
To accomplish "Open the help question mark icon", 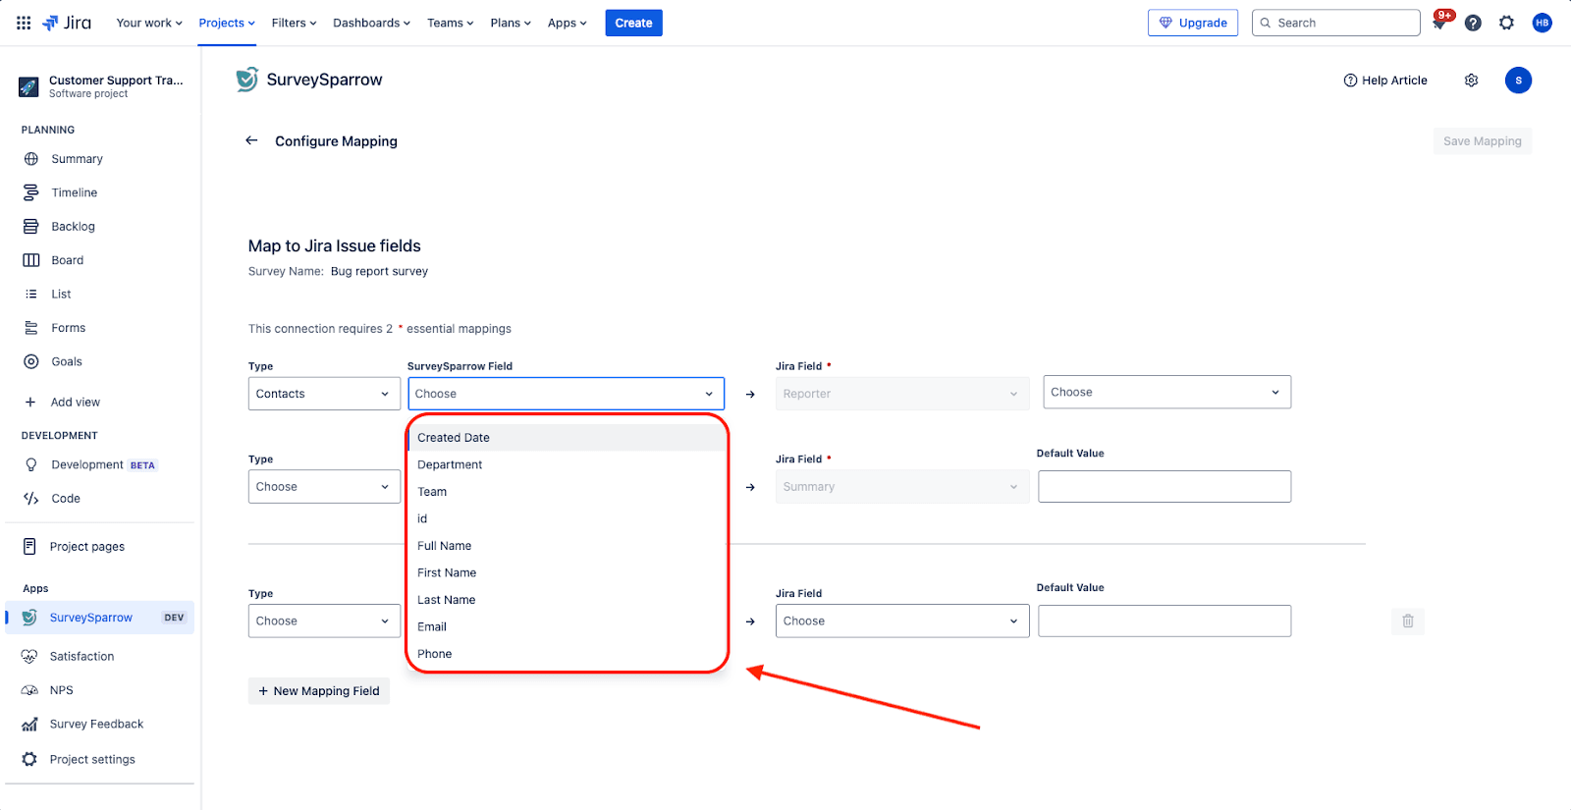I will pyautogui.click(x=1473, y=23).
